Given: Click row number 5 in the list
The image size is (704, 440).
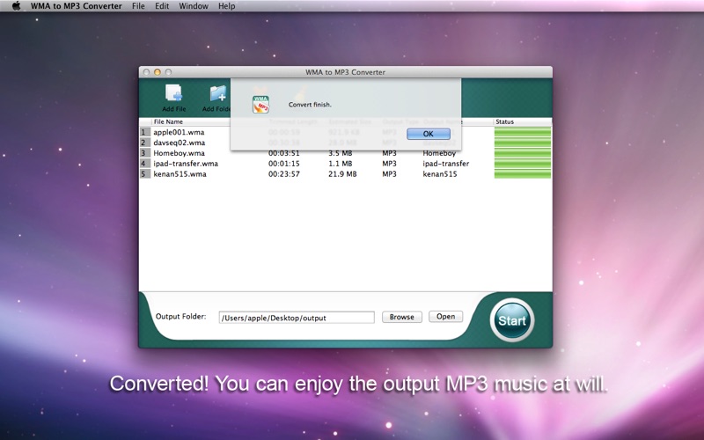Looking at the screenshot, I should tap(144, 173).
